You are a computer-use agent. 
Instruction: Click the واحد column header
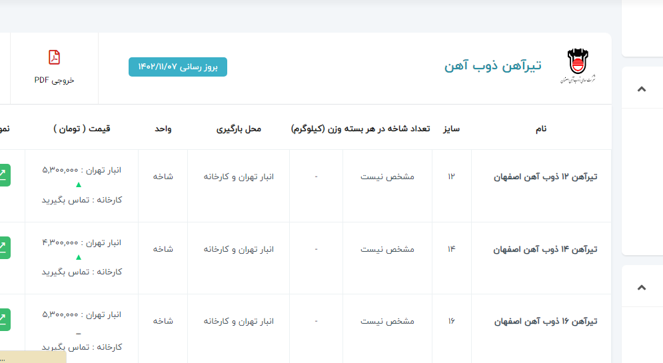pyautogui.click(x=163, y=129)
